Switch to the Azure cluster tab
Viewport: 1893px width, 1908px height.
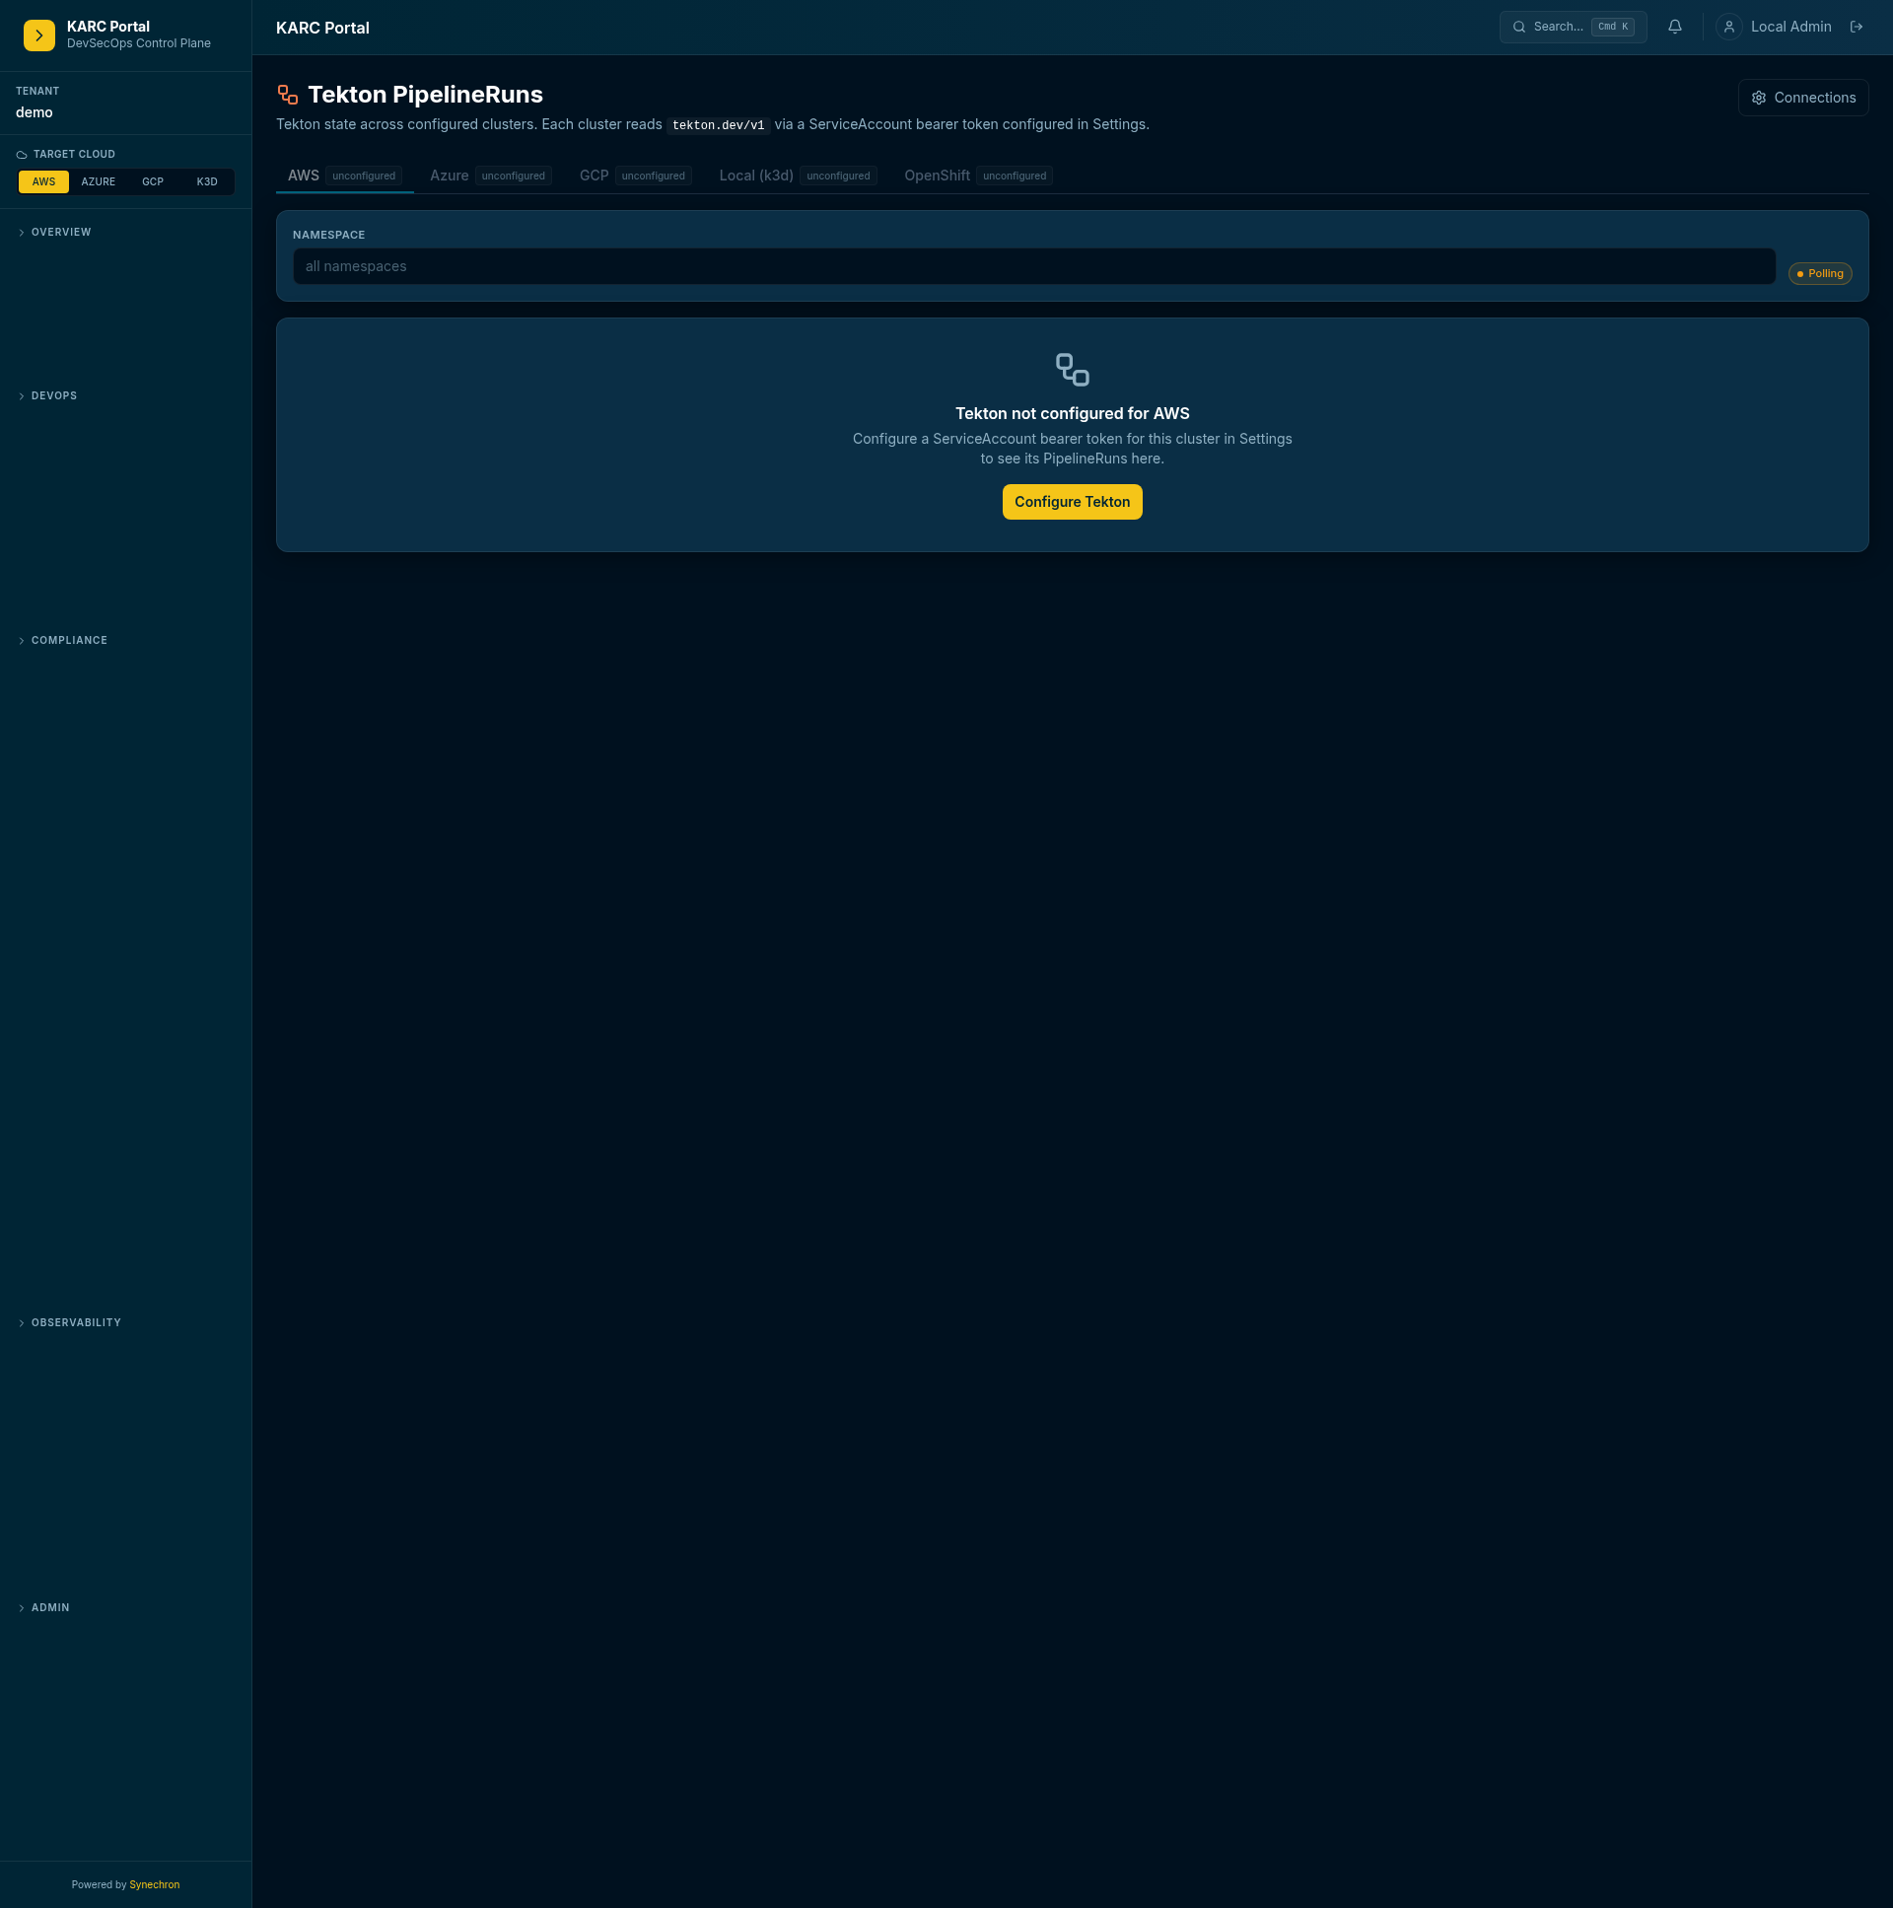pyautogui.click(x=490, y=176)
